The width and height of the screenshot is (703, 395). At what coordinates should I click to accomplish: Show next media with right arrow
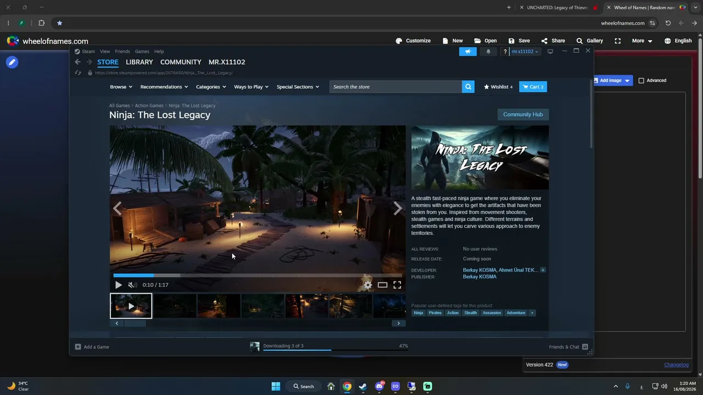[x=398, y=208]
